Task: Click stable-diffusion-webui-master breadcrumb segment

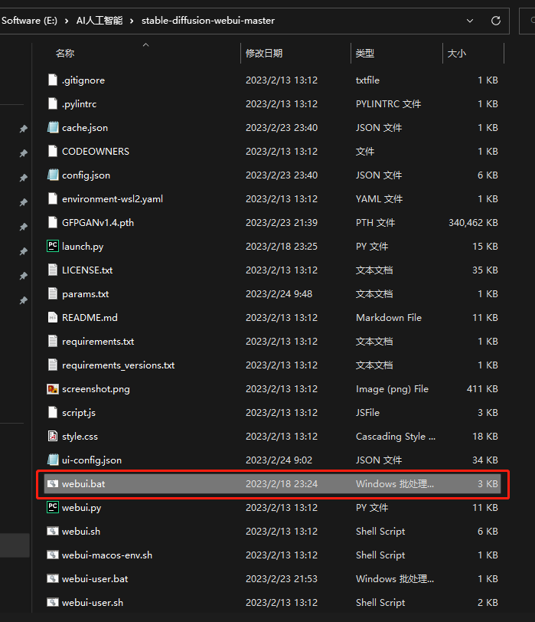Action: (208, 21)
